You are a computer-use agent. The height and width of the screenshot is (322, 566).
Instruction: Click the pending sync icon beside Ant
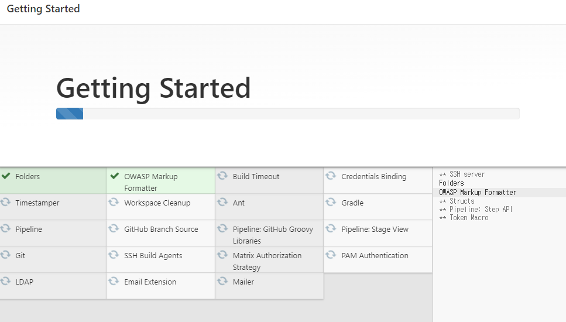pos(222,202)
